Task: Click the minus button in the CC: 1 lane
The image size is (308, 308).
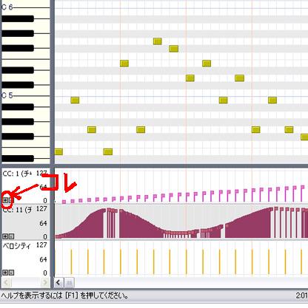Action: 11,200
